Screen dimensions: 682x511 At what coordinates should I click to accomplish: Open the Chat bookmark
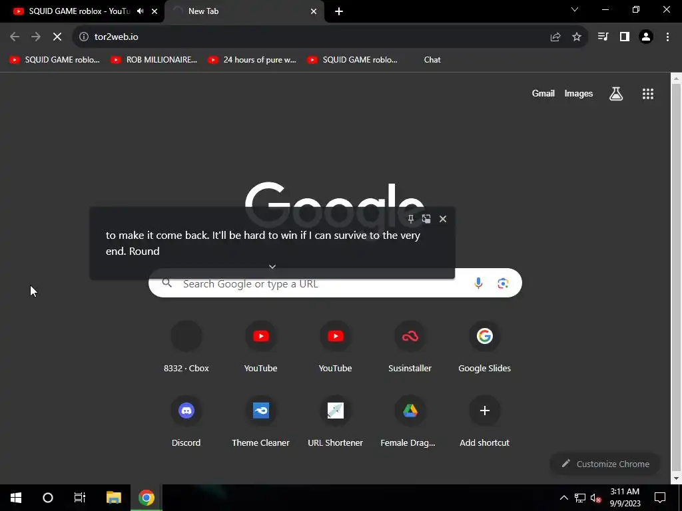pos(432,60)
